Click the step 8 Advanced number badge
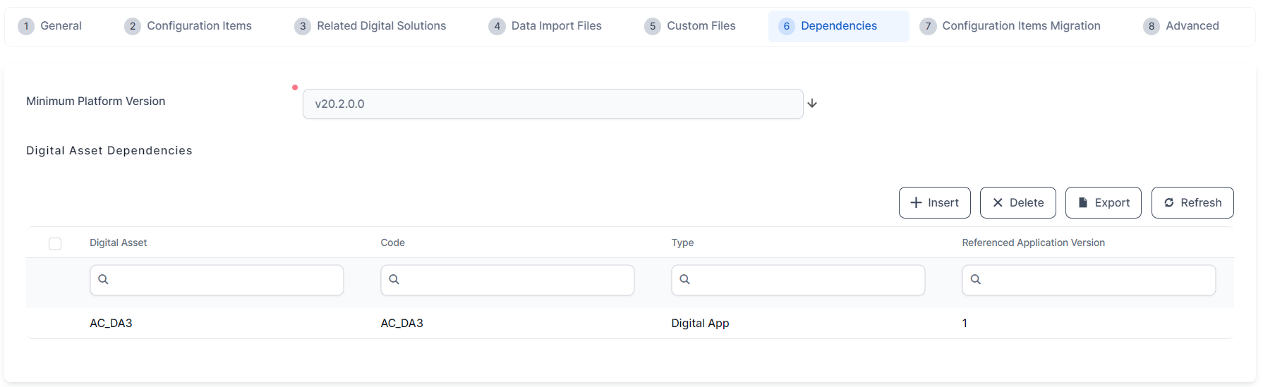This screenshot has width=1263, height=387. (x=1151, y=26)
